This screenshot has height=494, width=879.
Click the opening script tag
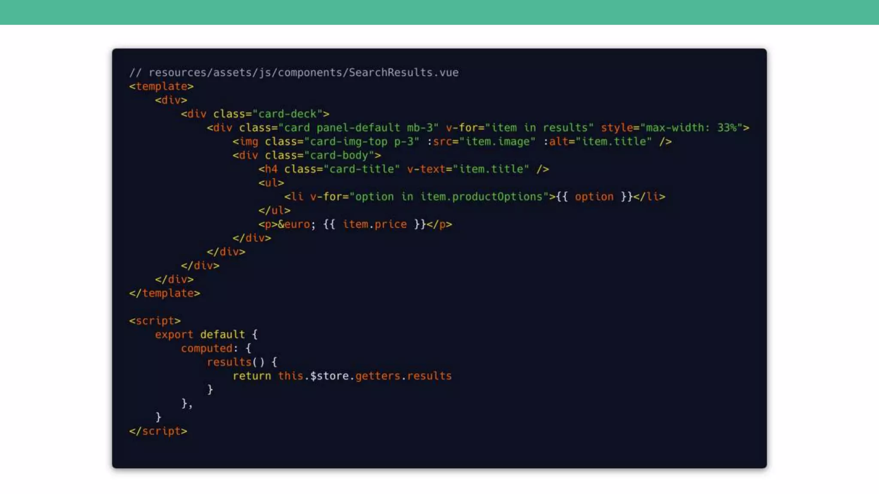pos(155,321)
